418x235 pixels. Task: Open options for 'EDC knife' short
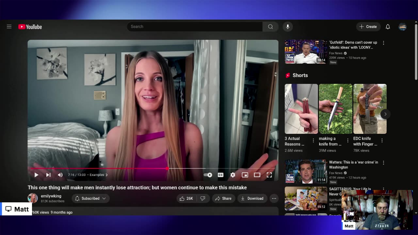coord(382,140)
